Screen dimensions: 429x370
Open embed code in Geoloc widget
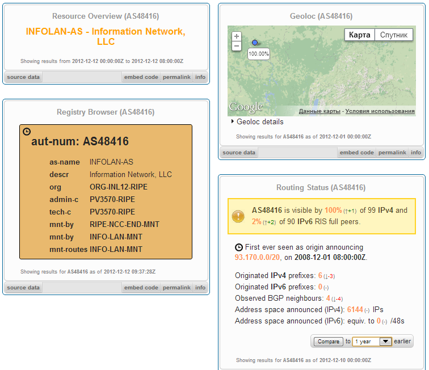[357, 153]
